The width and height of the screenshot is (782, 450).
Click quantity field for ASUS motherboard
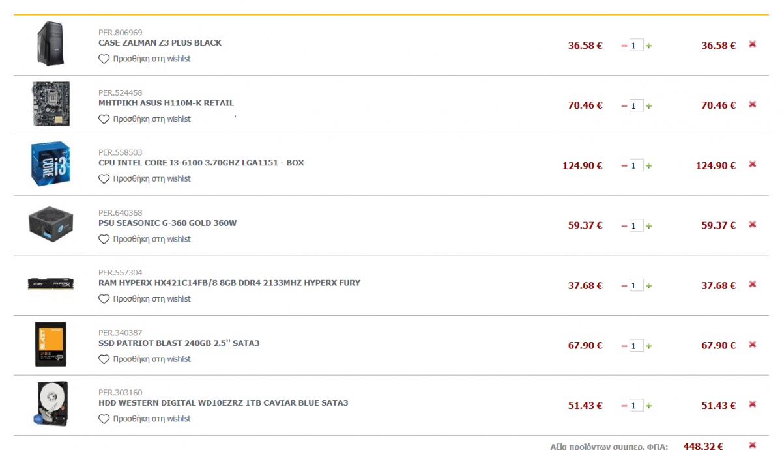[636, 105]
